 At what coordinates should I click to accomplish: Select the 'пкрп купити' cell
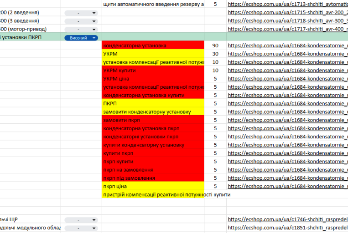tap(153, 162)
